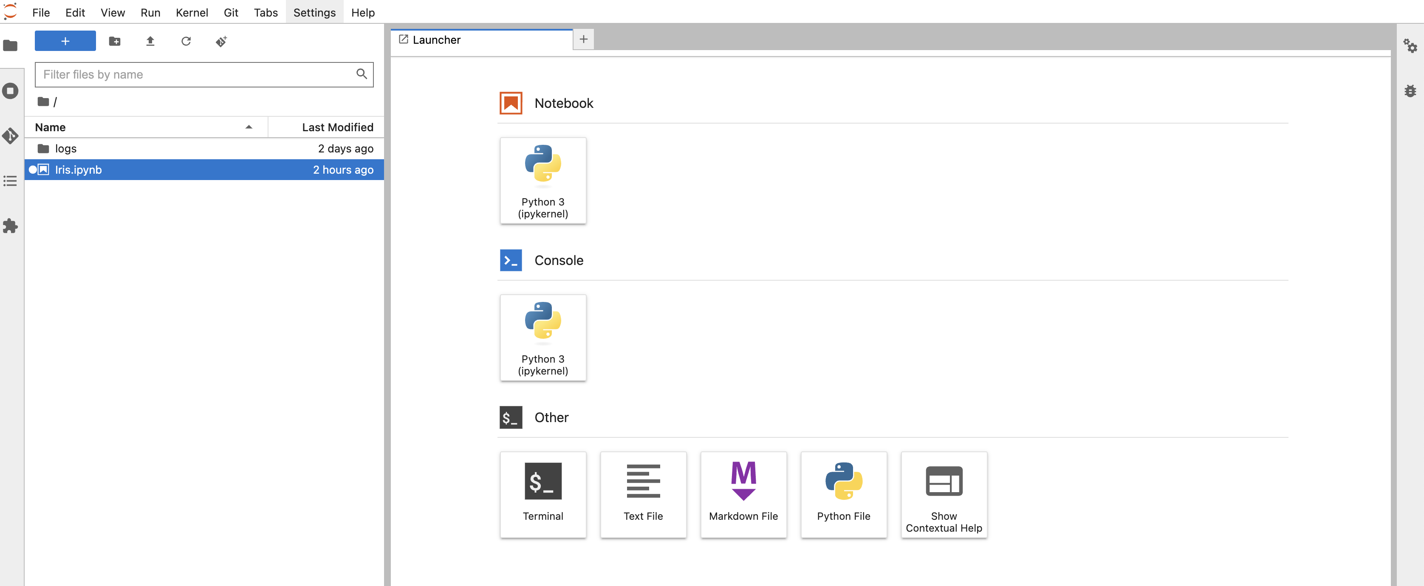Refresh the file browser list
This screenshot has height=586, width=1424.
186,42
